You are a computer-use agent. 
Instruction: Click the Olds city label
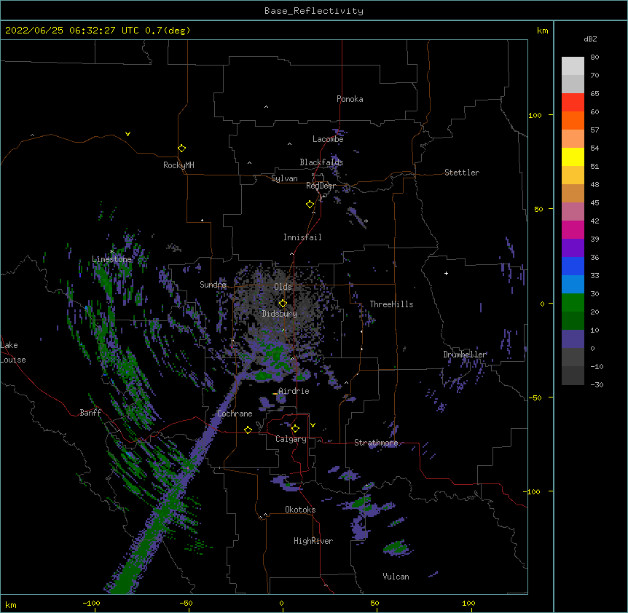tap(283, 287)
